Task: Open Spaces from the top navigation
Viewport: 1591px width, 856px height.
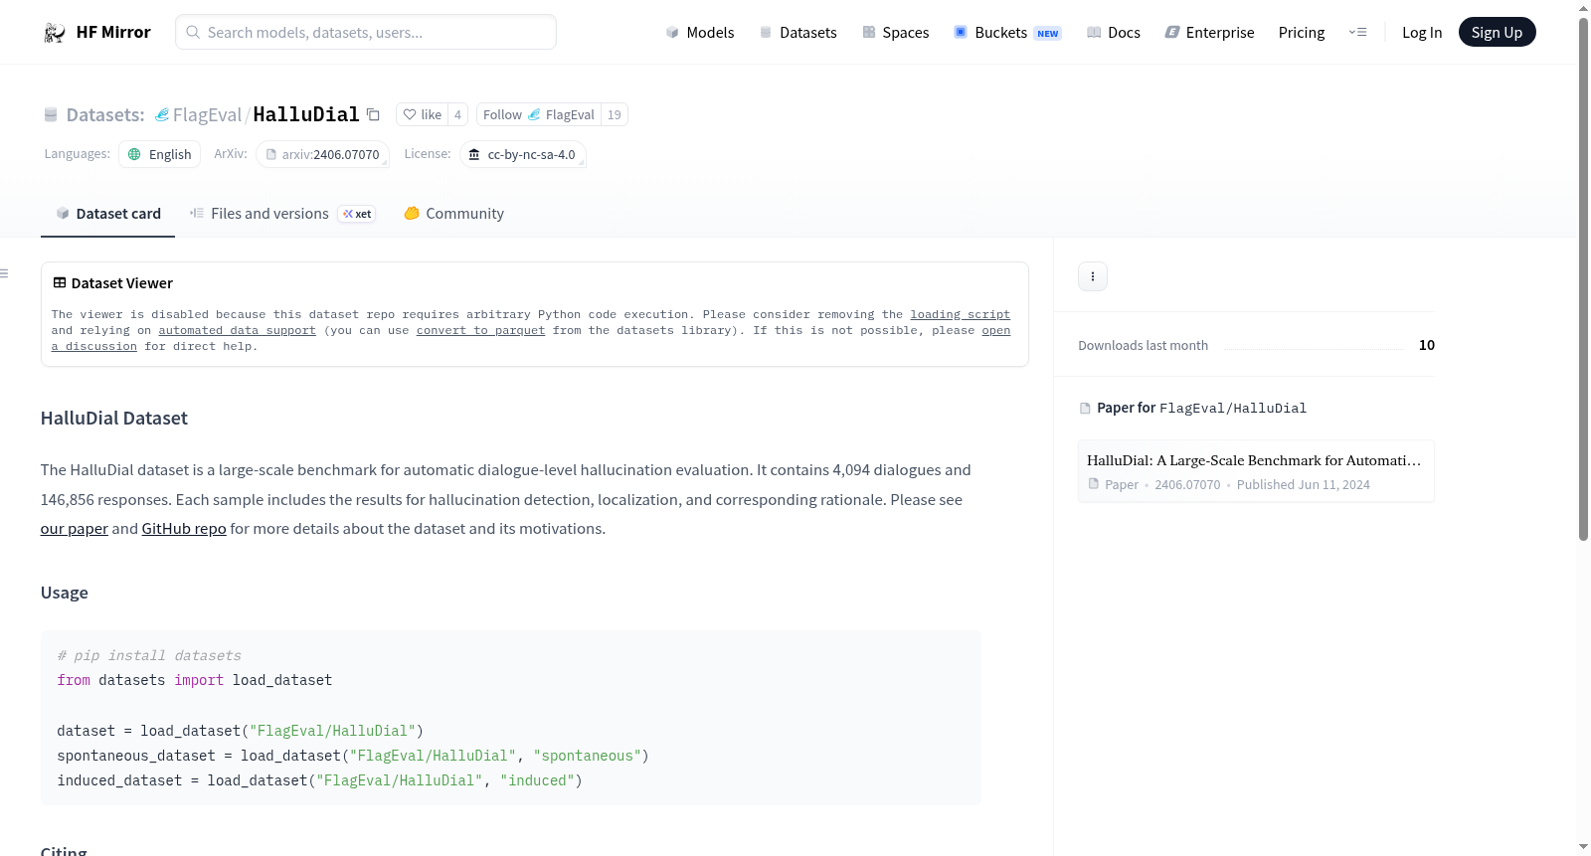Action: [896, 32]
